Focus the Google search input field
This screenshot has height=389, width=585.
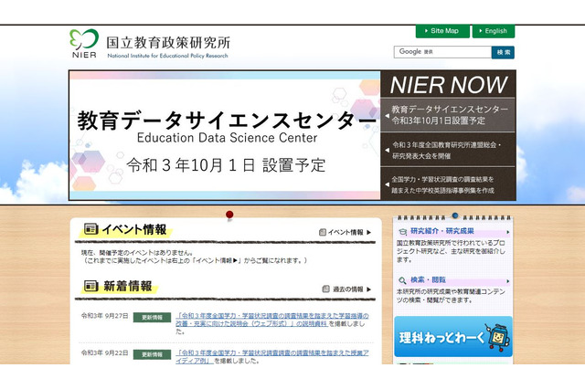click(x=442, y=52)
